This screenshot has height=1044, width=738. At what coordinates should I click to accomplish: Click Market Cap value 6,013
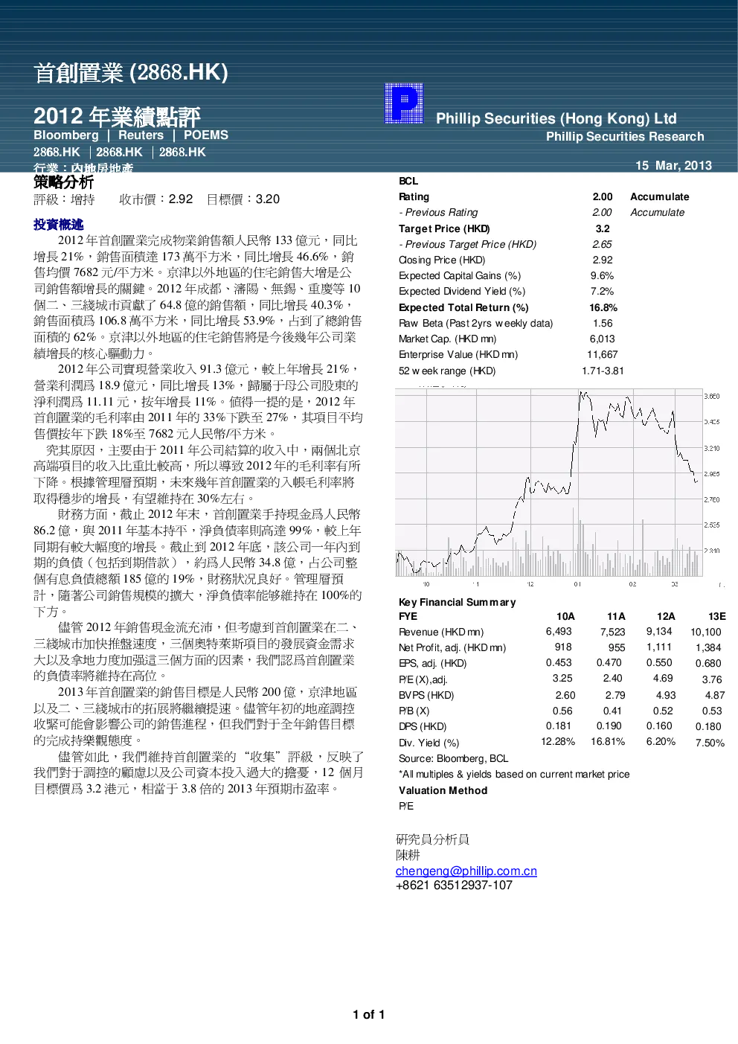[603, 339]
